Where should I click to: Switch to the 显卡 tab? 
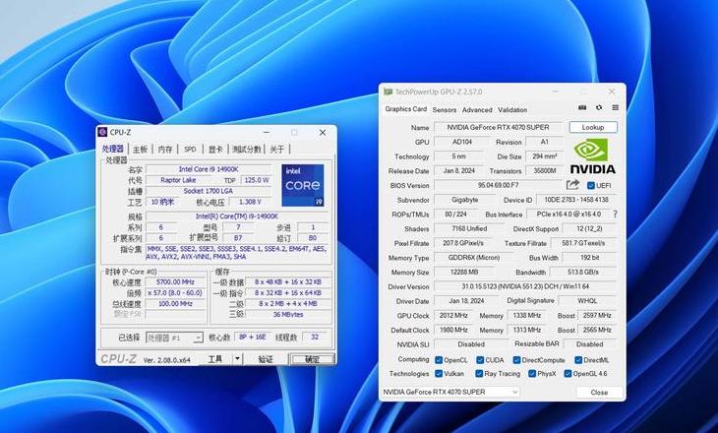point(215,150)
